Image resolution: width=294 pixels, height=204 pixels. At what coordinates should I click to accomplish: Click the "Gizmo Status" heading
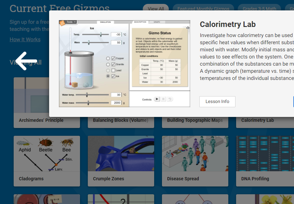[160, 33]
